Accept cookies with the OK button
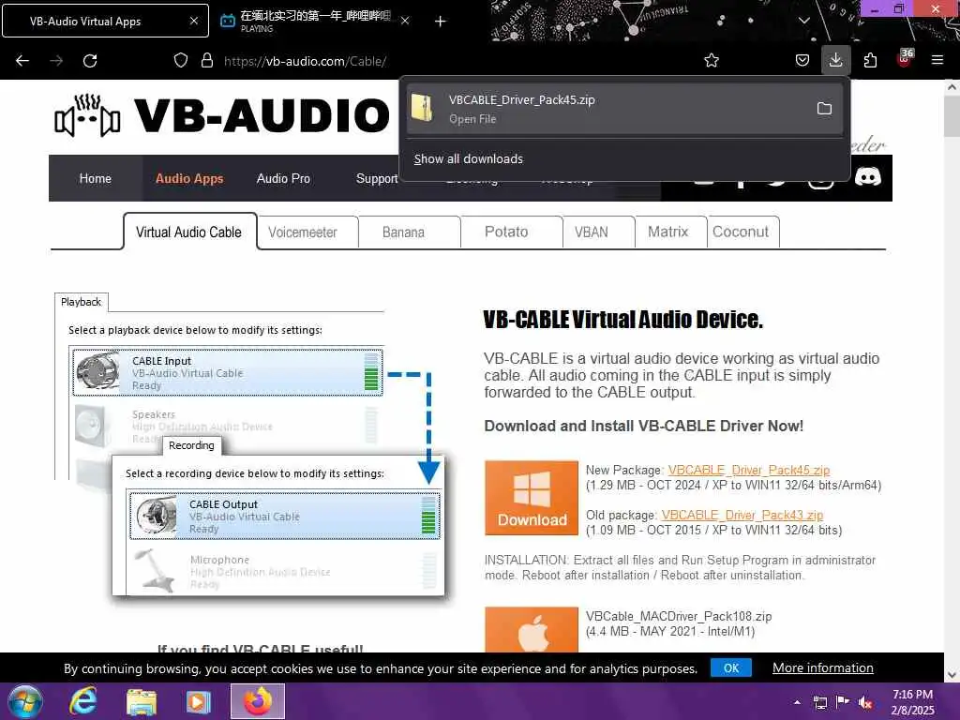 click(x=731, y=667)
